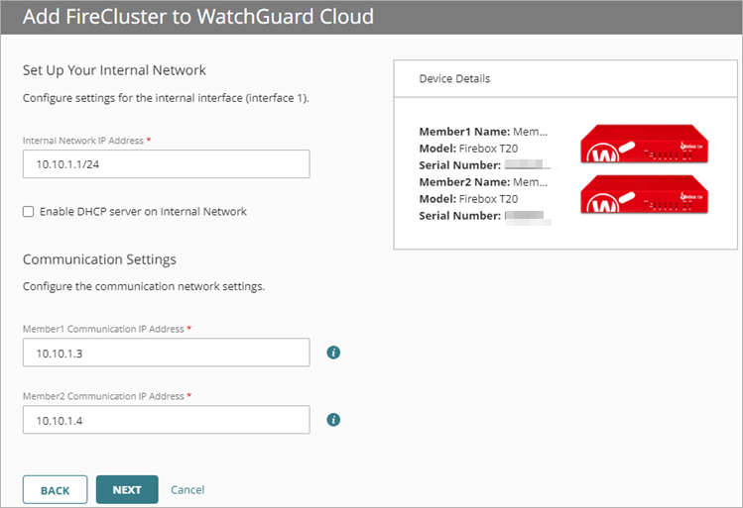Click the Member1 Name text
This screenshot has height=508, width=743.
483,132
